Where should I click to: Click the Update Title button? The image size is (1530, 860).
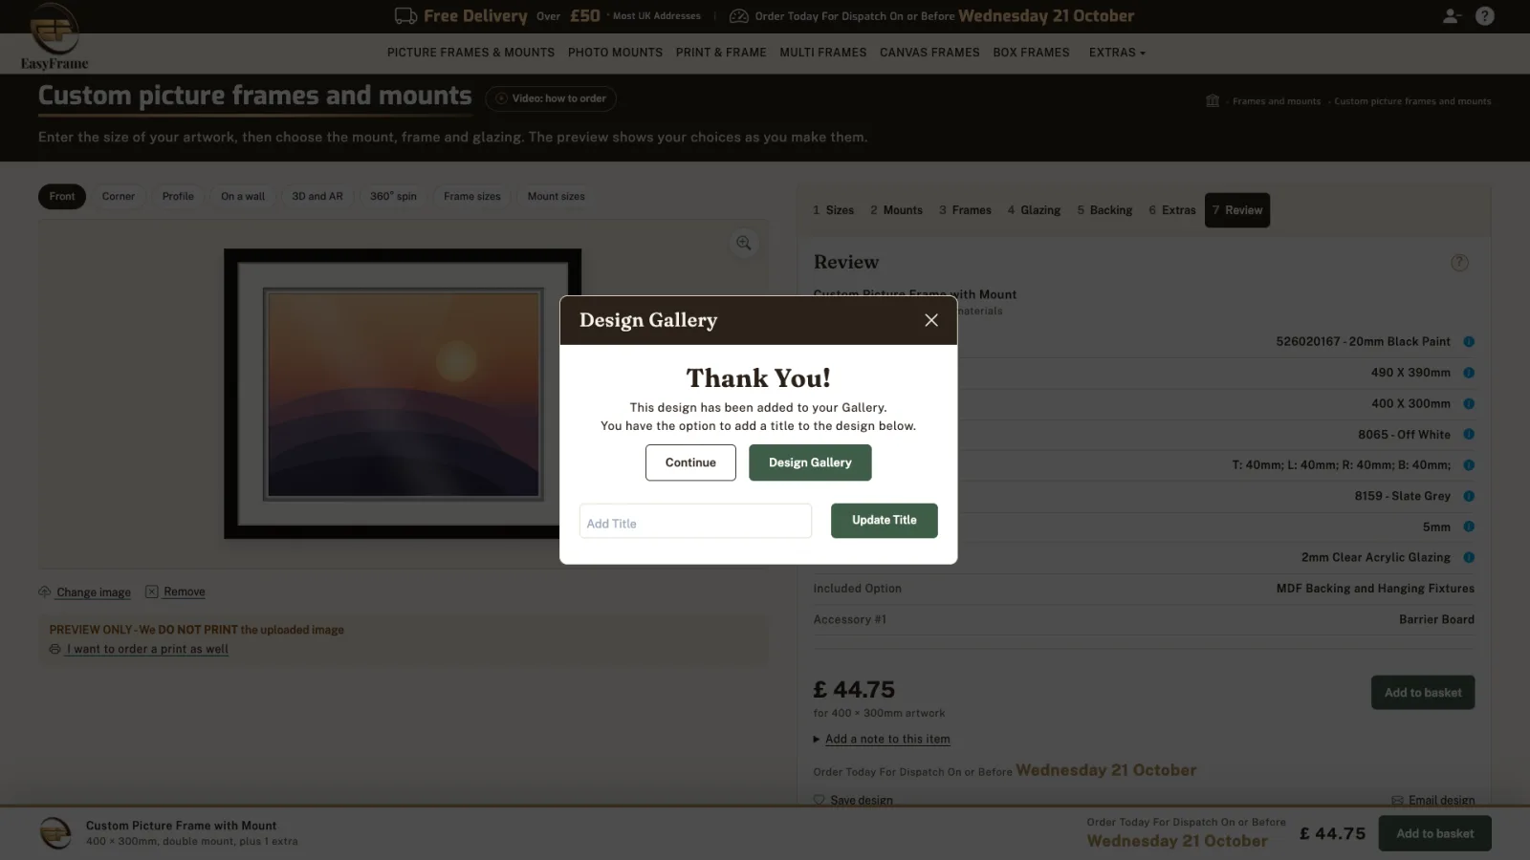(885, 521)
